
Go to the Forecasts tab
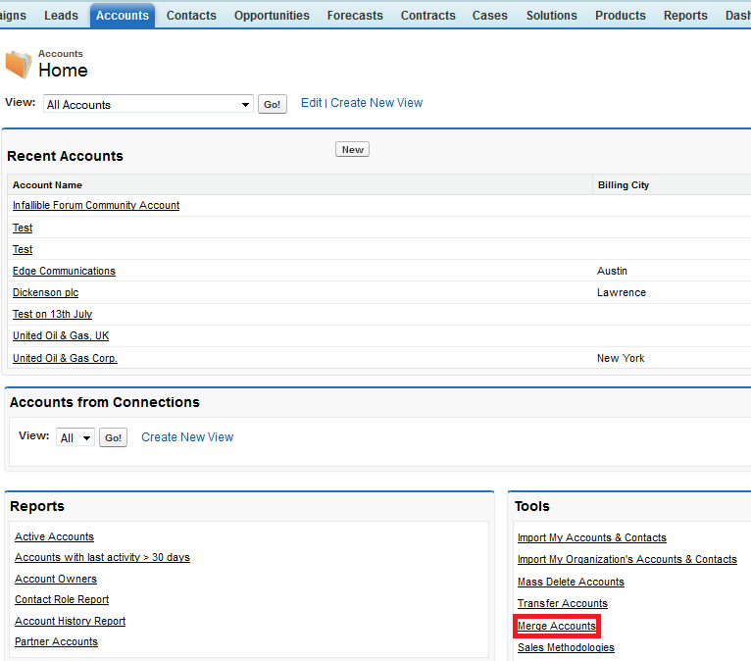click(x=355, y=16)
